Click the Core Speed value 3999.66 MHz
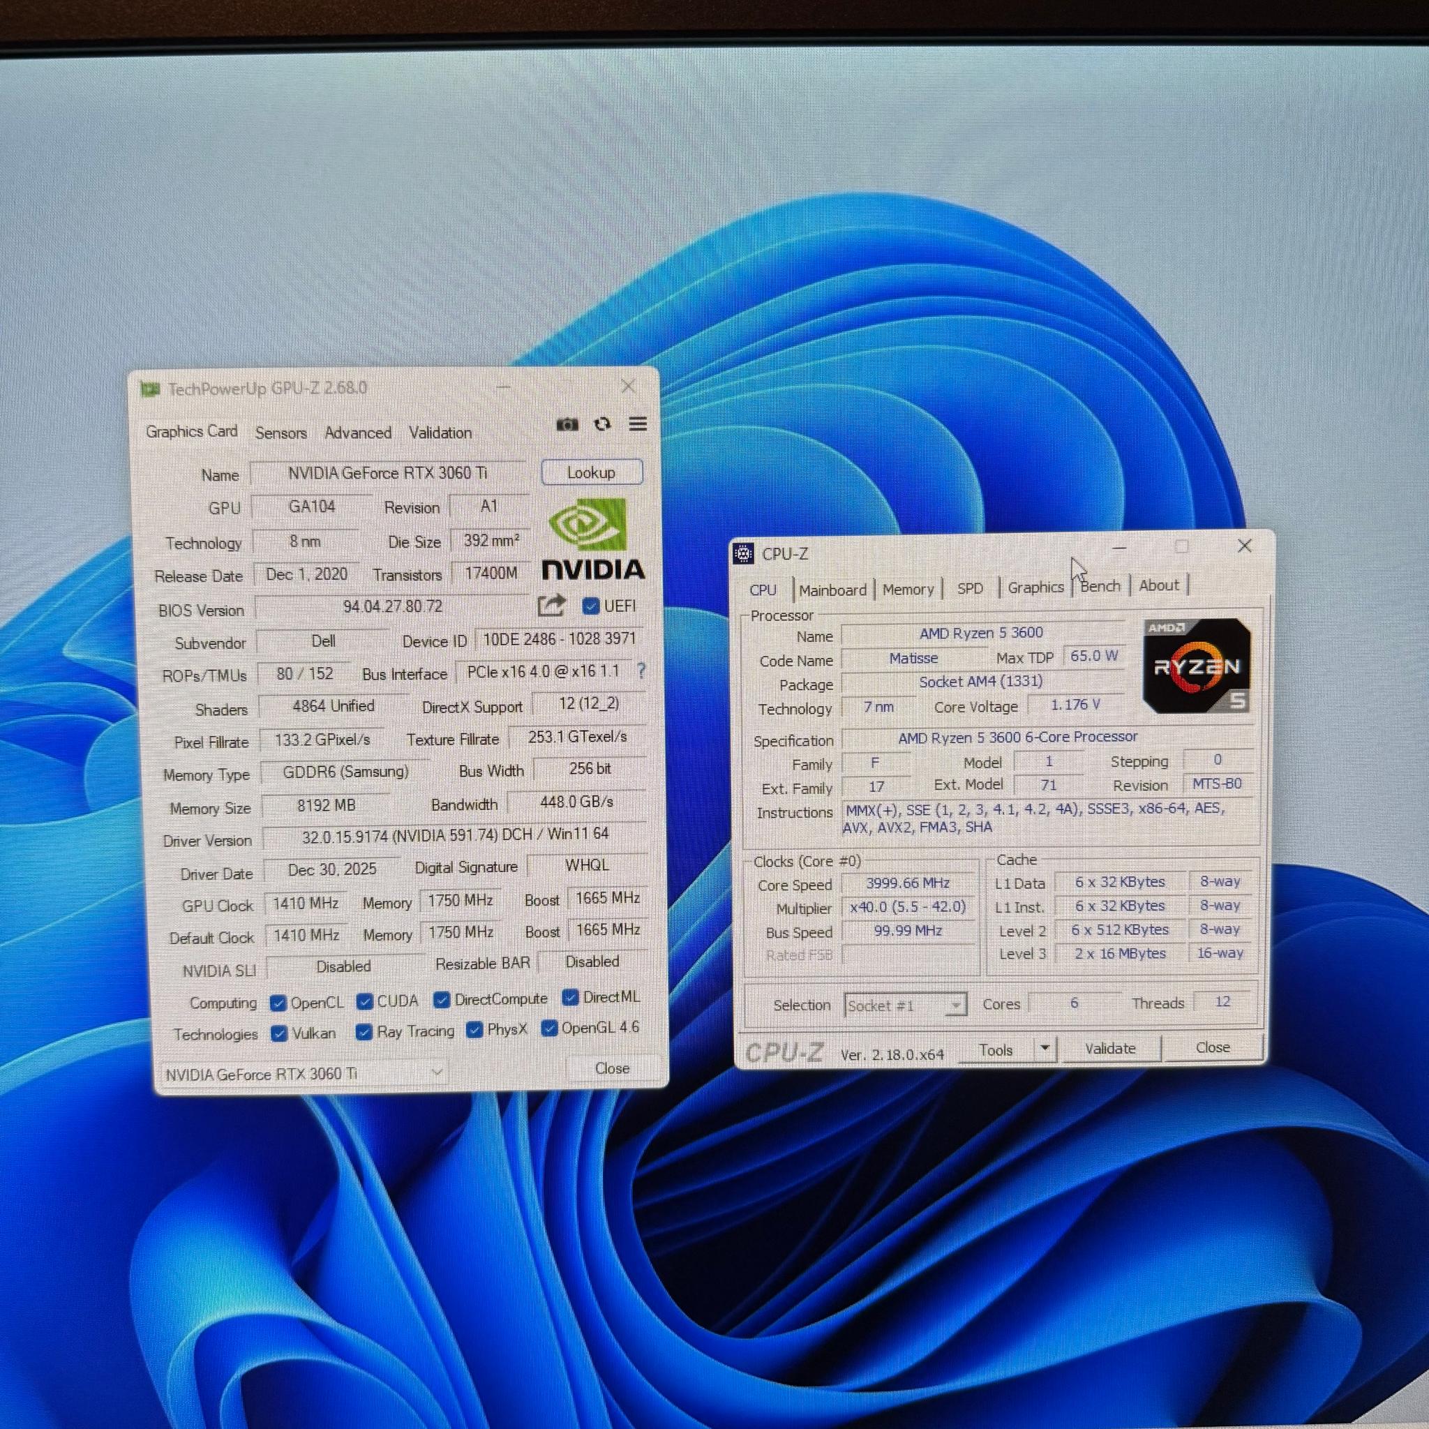1429x1429 pixels. point(908,883)
